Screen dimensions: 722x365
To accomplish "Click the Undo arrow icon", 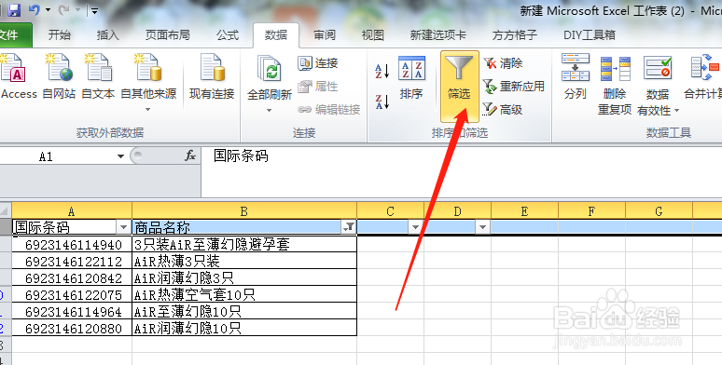I will [35, 9].
